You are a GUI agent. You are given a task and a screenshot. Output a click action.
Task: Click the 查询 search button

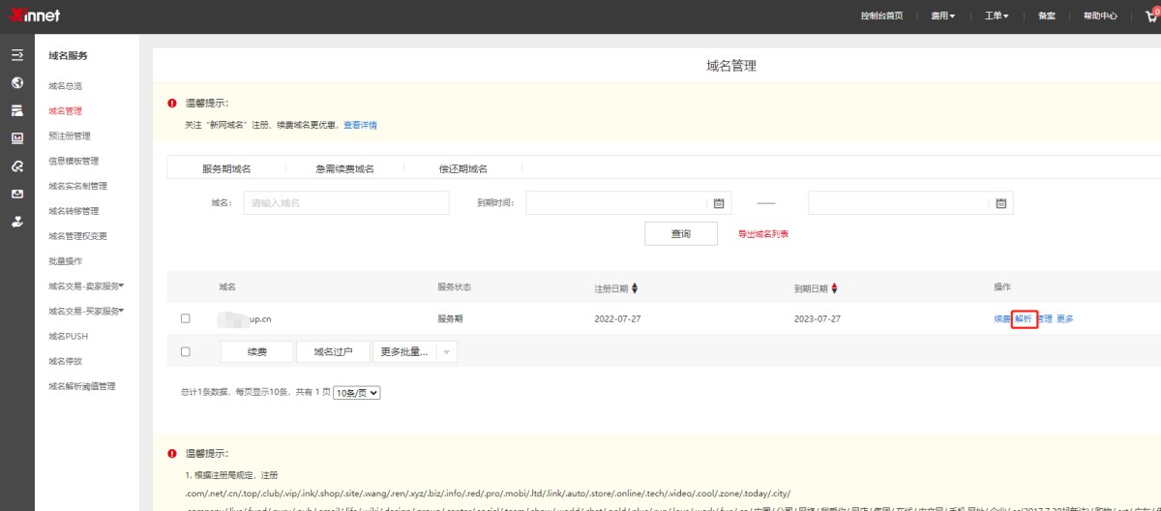681,234
